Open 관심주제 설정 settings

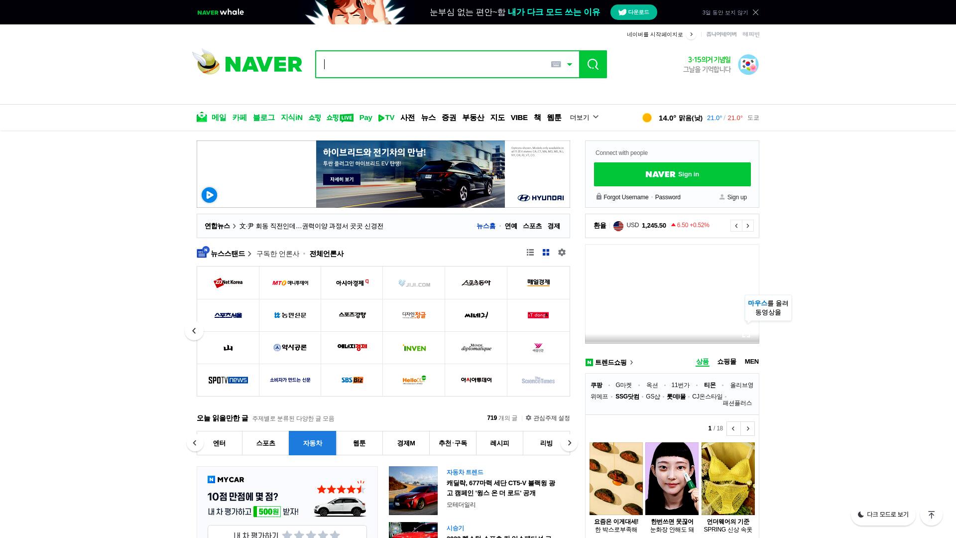(548, 418)
